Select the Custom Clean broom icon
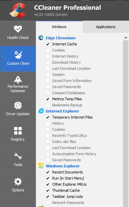129x207 pixels. pos(18,55)
